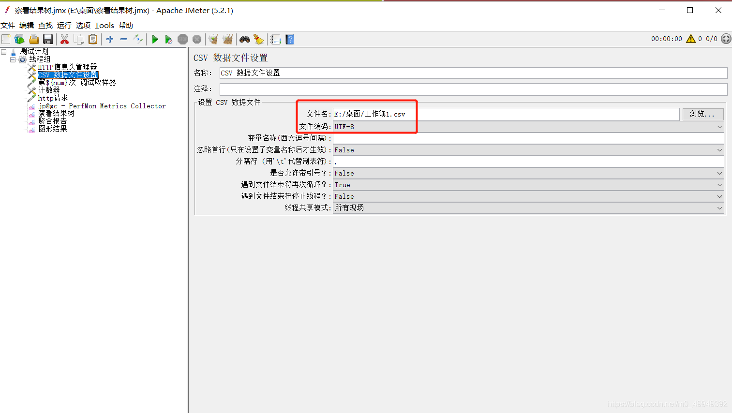732x413 pixels.
Task: Create a new test plan with New icon
Action: point(6,39)
